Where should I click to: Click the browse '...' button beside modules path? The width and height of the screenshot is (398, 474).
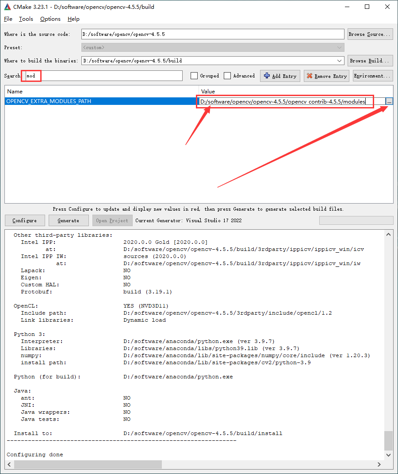[389, 102]
